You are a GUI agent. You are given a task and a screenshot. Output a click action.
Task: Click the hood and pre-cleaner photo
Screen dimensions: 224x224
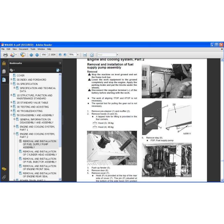[112, 148]
